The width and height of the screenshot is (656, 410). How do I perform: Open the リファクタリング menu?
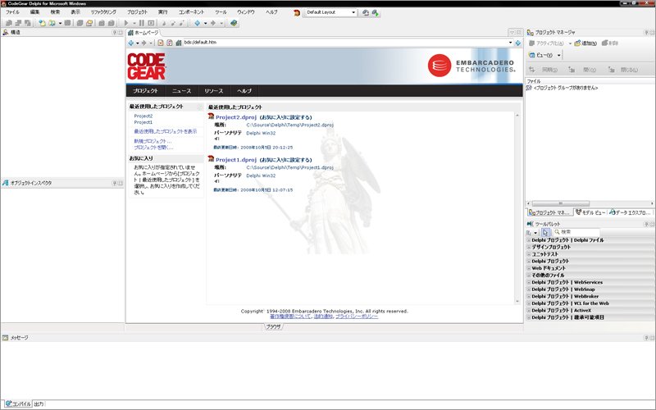pos(103,12)
